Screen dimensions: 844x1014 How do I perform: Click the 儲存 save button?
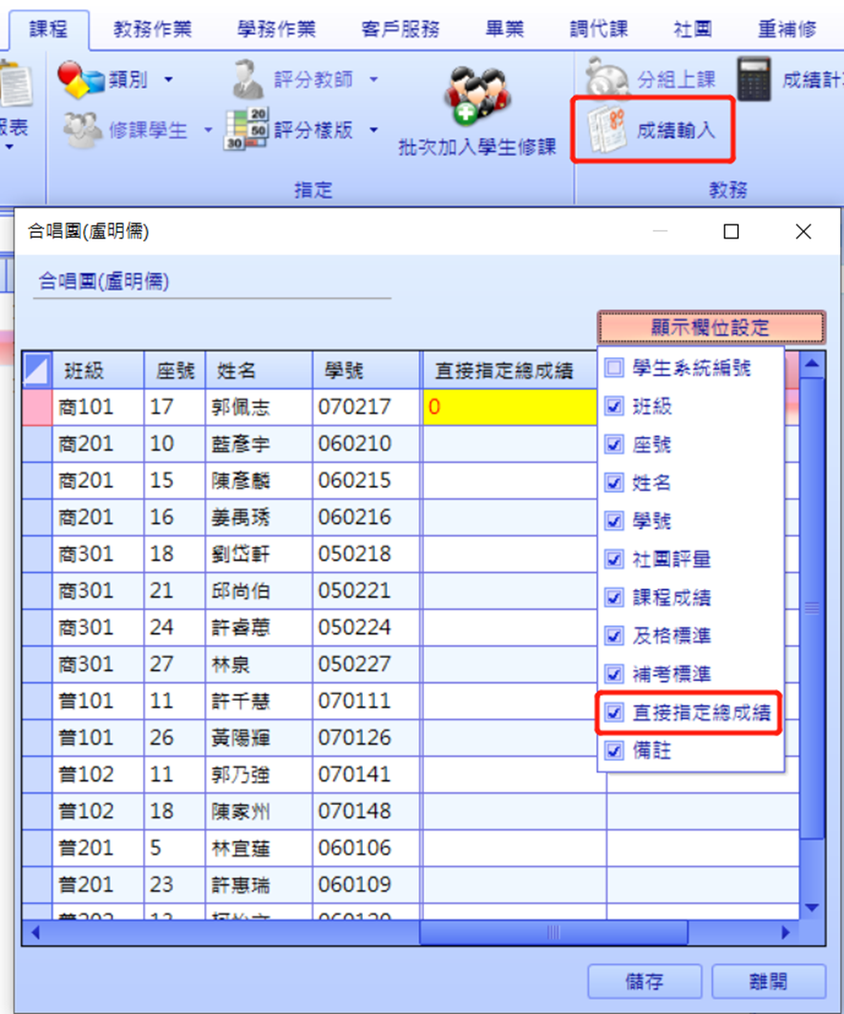point(644,982)
